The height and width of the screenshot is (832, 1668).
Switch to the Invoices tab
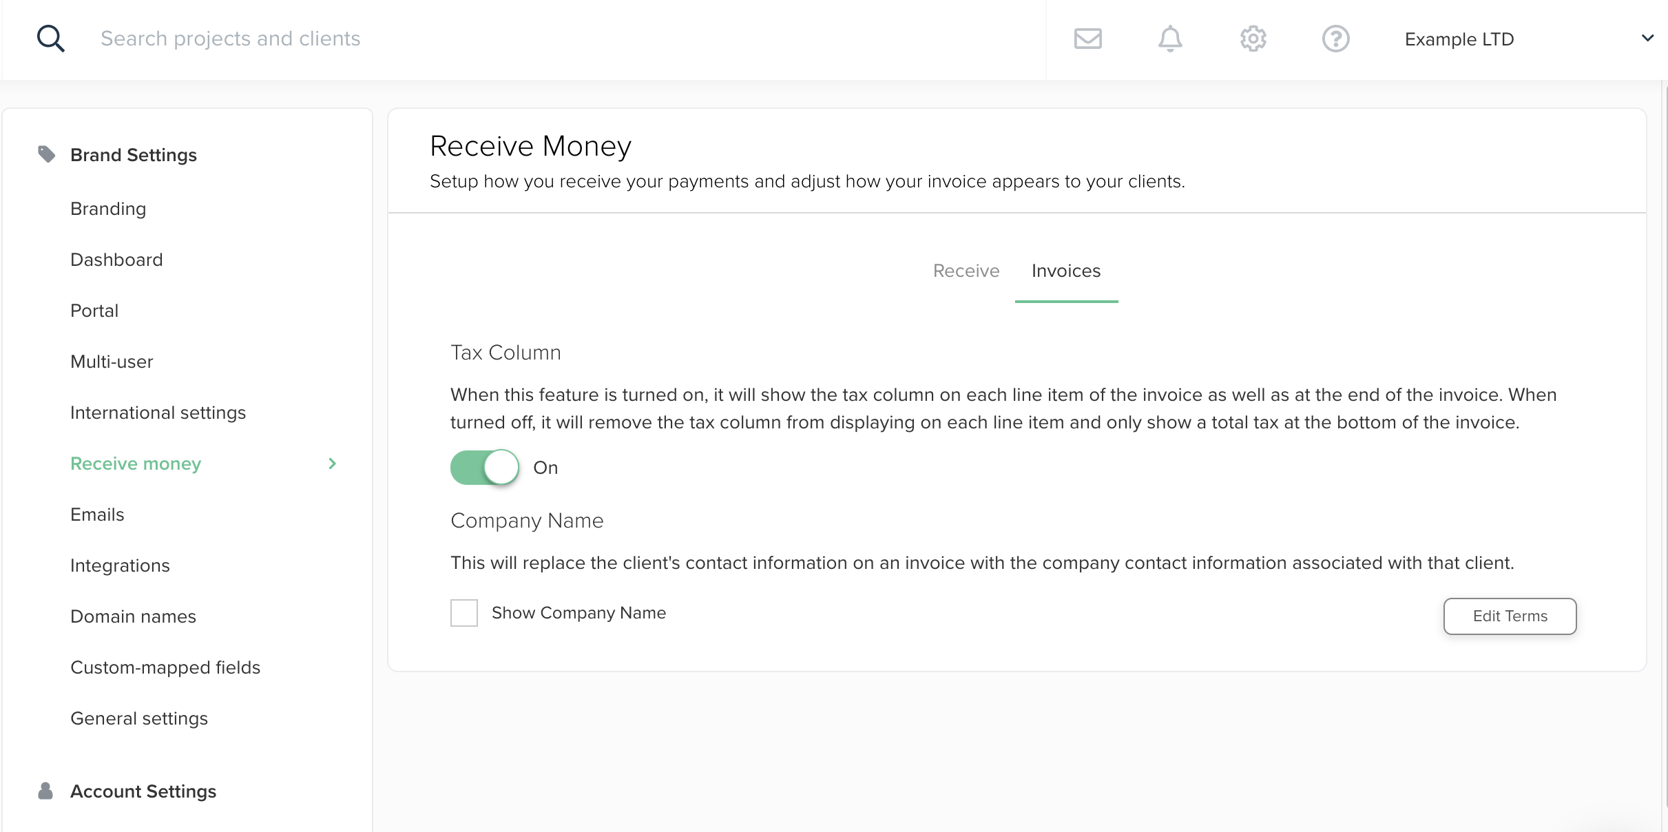pyautogui.click(x=1066, y=270)
